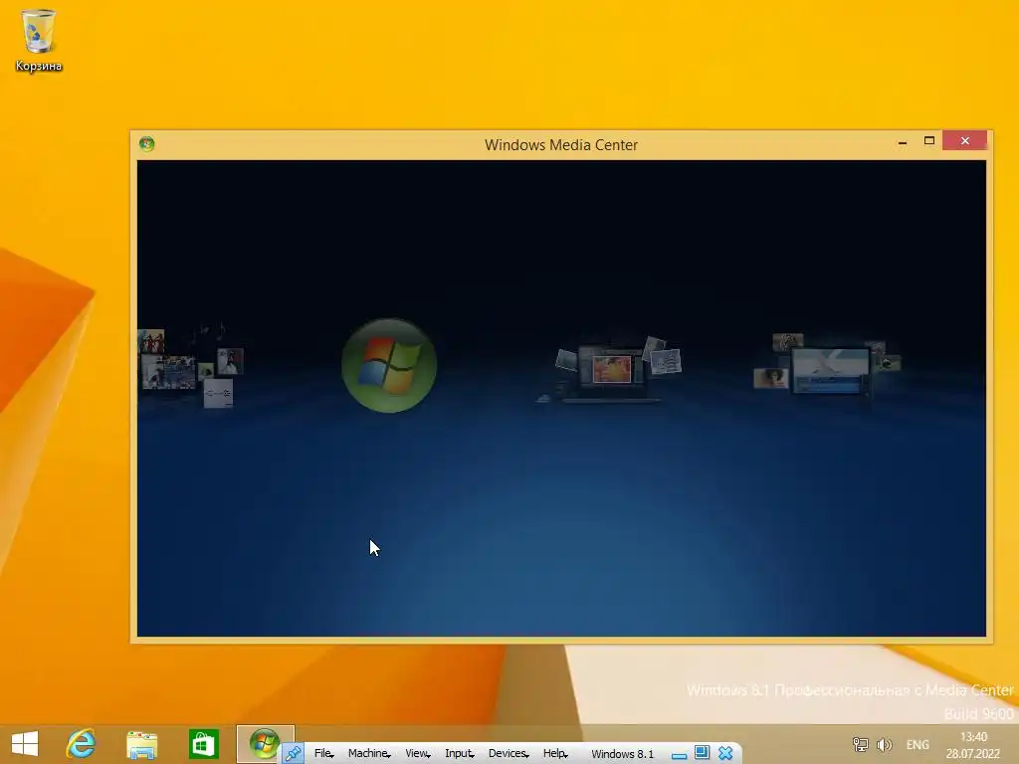Open the TV screen thumbnail group
Screen dimensions: 1019x764
[827, 368]
